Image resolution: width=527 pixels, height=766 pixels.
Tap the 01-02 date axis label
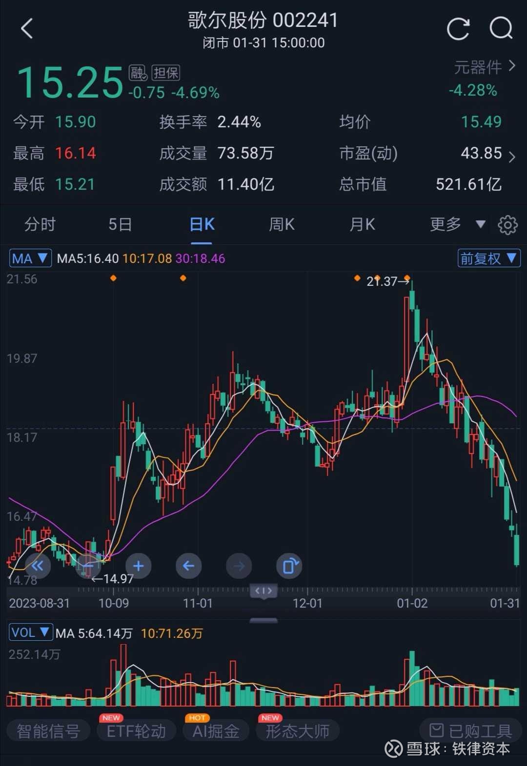(x=412, y=603)
